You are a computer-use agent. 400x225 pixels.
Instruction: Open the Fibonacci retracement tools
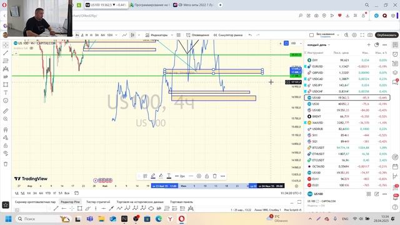tap(6, 61)
